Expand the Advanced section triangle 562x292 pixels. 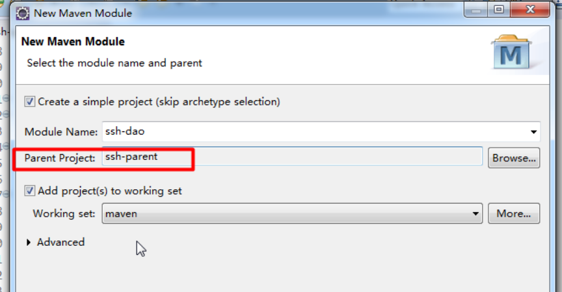pos(29,243)
